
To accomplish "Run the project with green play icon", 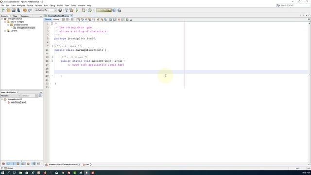I will coord(77,10).
